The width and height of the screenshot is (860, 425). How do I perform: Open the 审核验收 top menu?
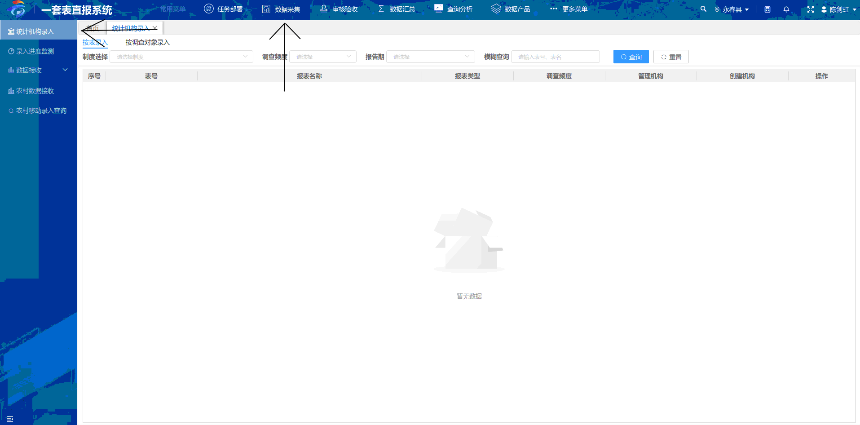339,9
